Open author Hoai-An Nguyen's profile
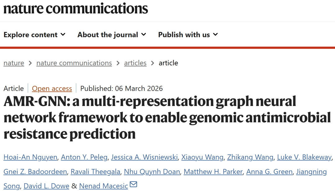The width and height of the screenshot is (335, 194). [x=30, y=157]
